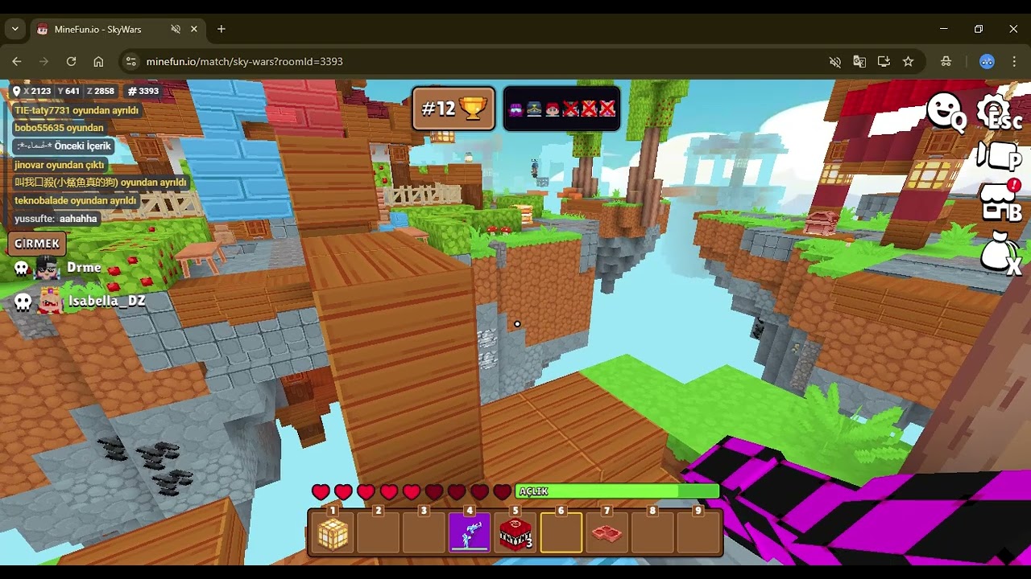Close the MineFun.io - SkyWars tab
This screenshot has height=579, width=1031.
tap(194, 29)
